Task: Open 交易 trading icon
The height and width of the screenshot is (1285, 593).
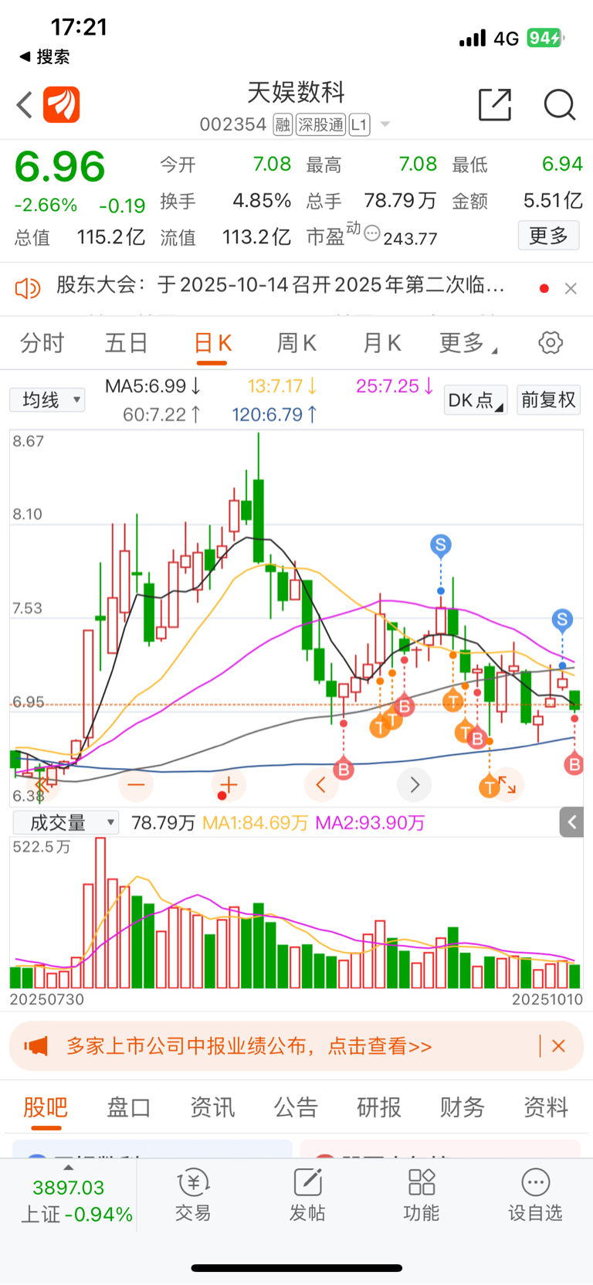Action: [x=193, y=1195]
